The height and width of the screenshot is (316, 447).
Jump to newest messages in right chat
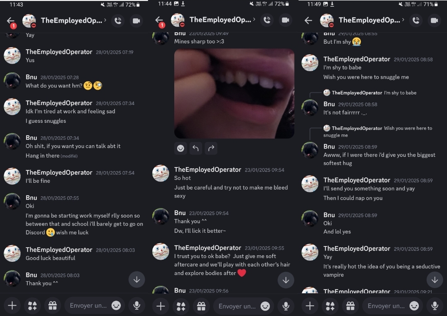click(x=435, y=280)
